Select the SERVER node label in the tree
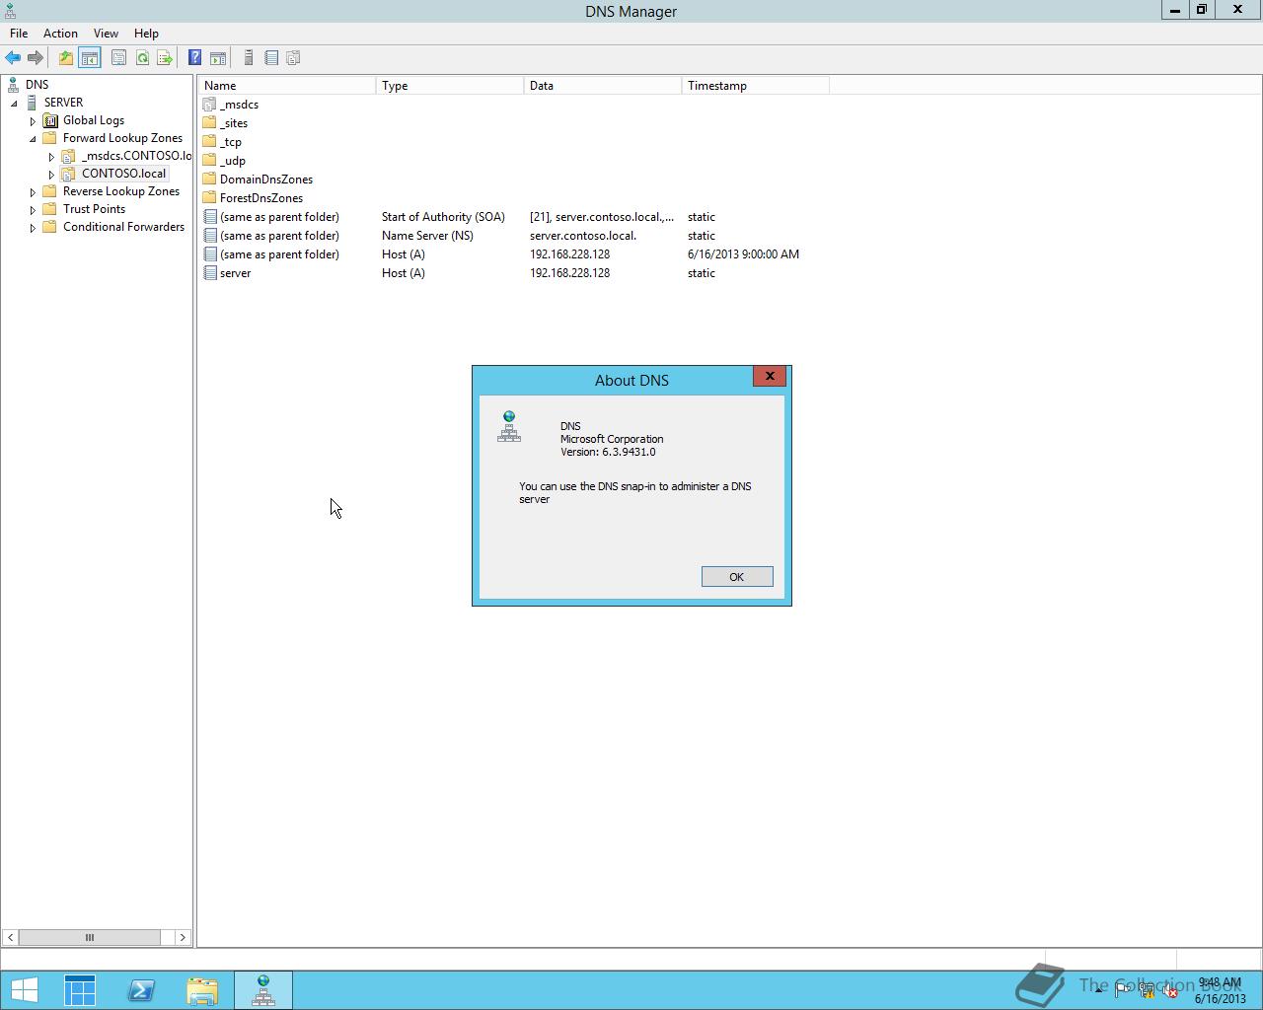1263x1010 pixels. click(63, 103)
